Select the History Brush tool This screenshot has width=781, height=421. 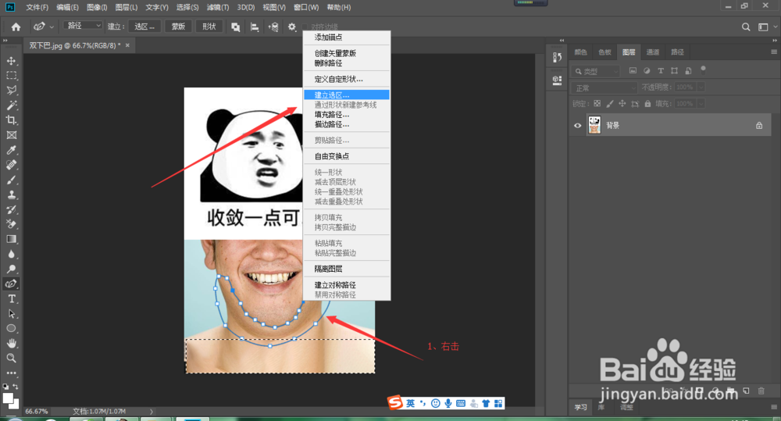tap(11, 209)
